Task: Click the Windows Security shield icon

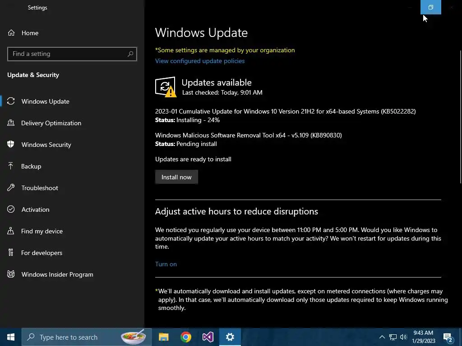Action: [x=11, y=145]
